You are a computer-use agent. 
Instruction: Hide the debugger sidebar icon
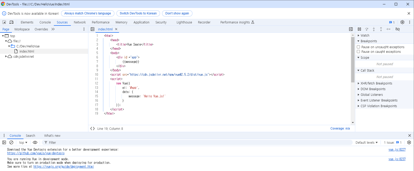click(351, 29)
